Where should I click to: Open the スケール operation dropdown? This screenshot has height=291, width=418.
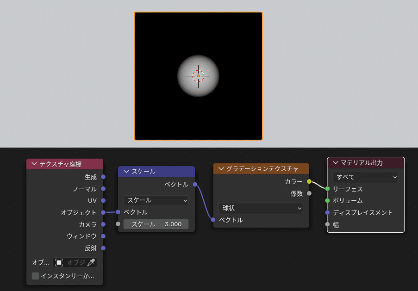[156, 200]
